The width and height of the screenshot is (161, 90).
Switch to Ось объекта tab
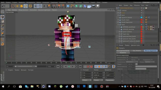[x=137, y=50]
